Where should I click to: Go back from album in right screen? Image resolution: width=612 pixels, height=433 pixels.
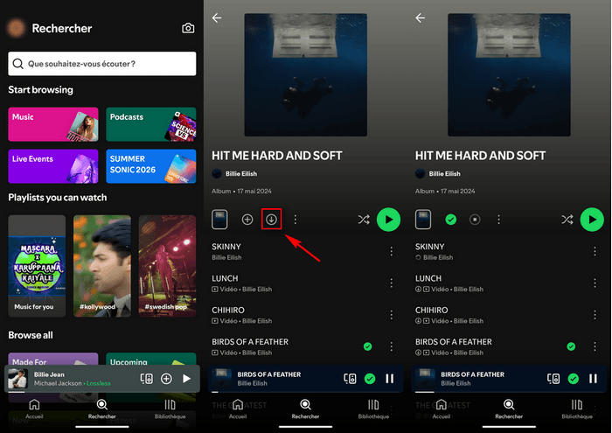click(421, 17)
